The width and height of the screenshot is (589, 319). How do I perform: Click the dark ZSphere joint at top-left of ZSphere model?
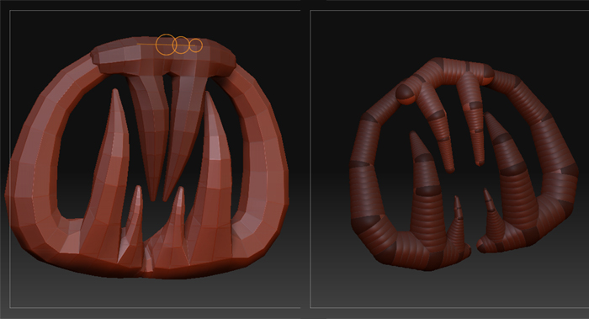[406, 93]
